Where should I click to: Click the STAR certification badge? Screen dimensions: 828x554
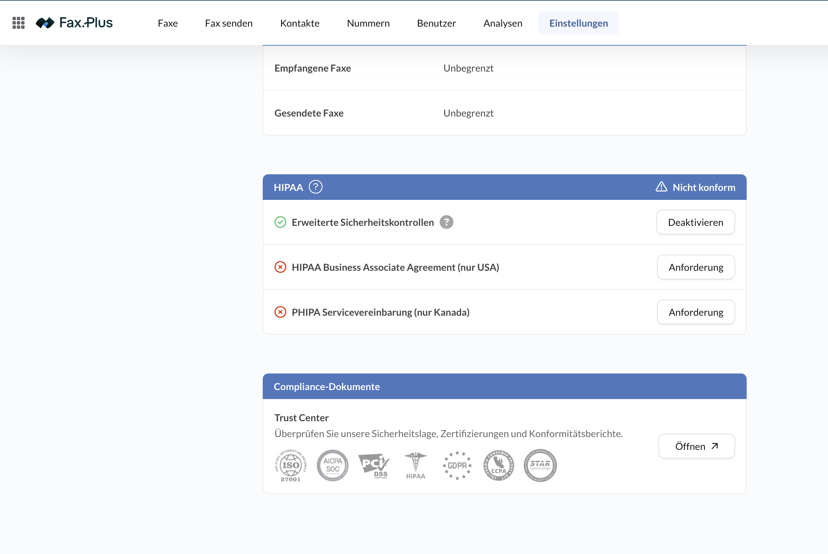[540, 465]
